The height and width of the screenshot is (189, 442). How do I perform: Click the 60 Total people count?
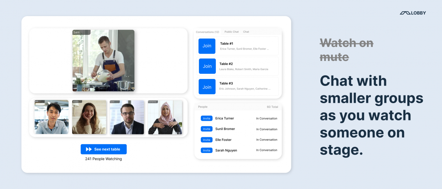(272, 107)
